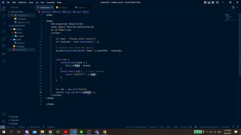Viewport: 241px width, 135px height.
Task: Click the feedback icon in status bar
Action: coord(233,127)
